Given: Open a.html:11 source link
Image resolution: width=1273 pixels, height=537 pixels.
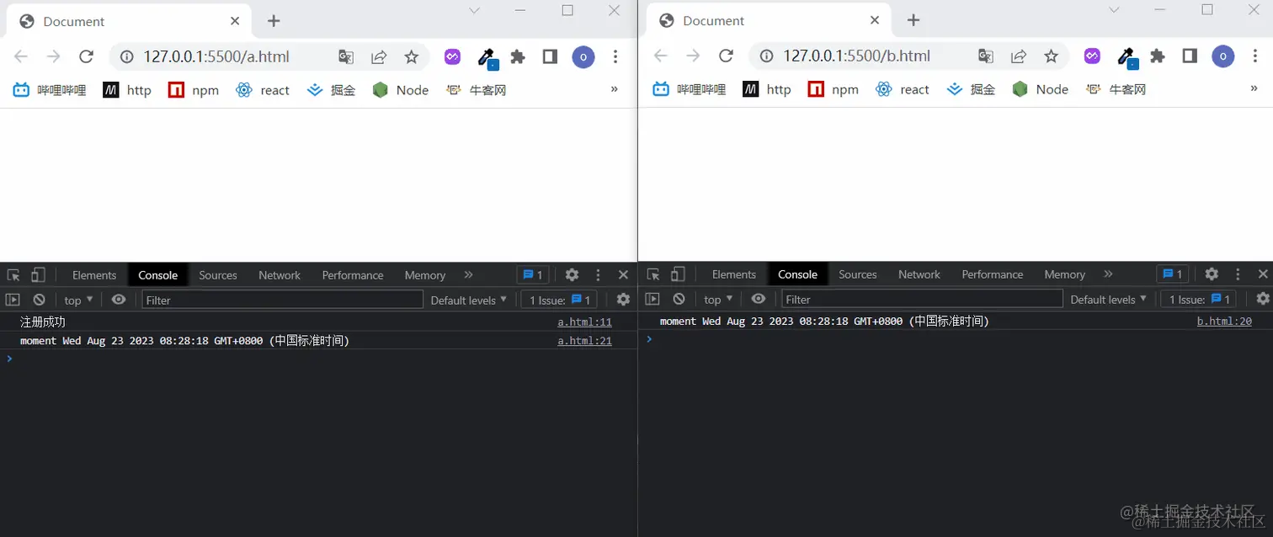Looking at the screenshot, I should click(x=585, y=322).
